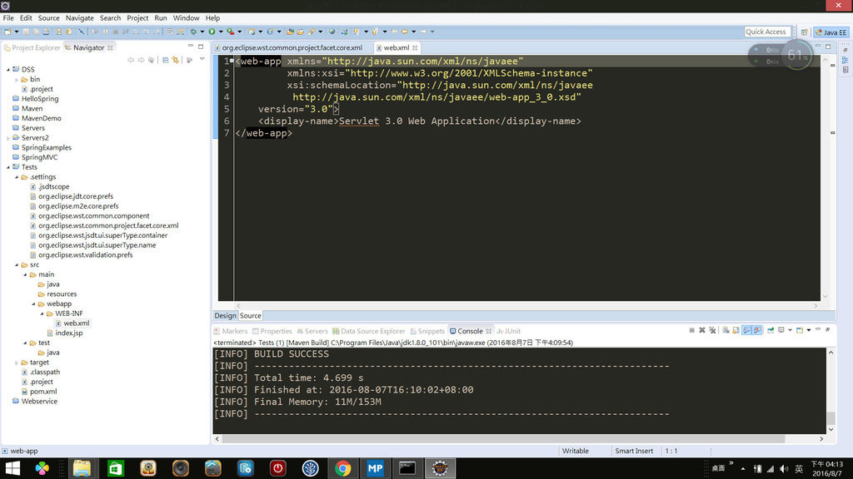This screenshot has width=853, height=479.
Task: Click the Windows Start button
Action: (12, 468)
